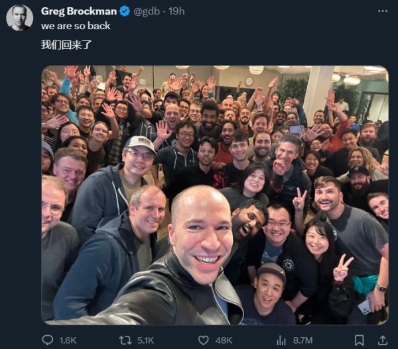398x349 pixels.
Task: Click the reply speech-bubble icon
Action: coord(48,340)
